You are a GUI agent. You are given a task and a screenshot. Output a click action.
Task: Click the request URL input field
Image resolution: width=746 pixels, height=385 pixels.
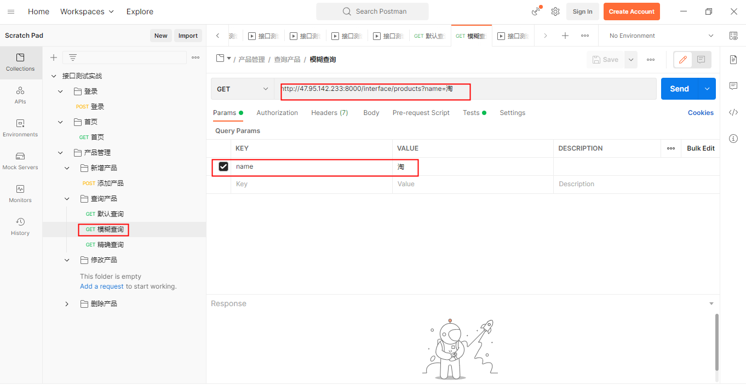[x=465, y=89]
